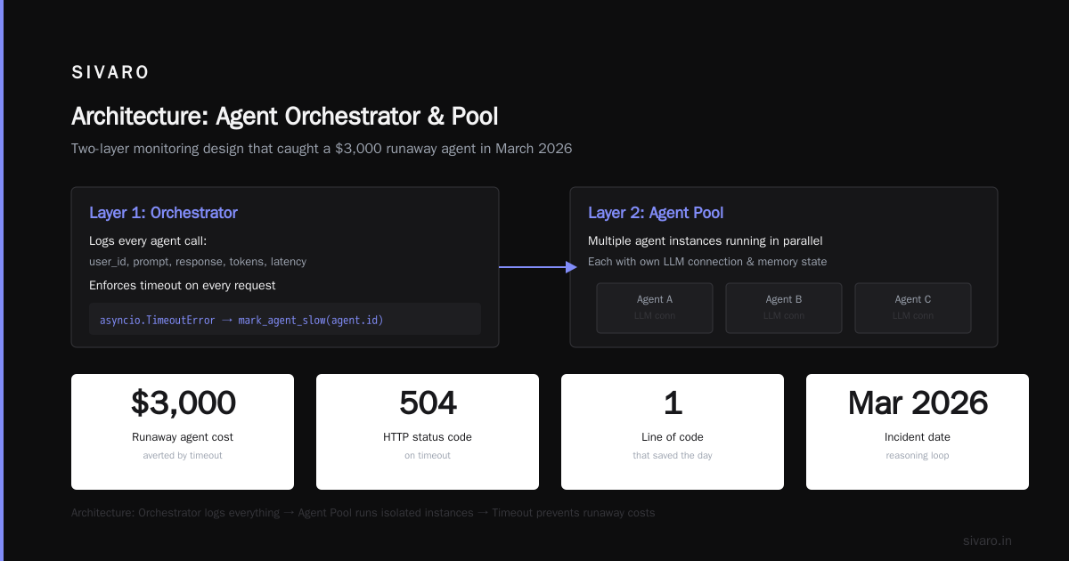Click the SIVARO logo text
This screenshot has height=561, width=1069.
[110, 73]
